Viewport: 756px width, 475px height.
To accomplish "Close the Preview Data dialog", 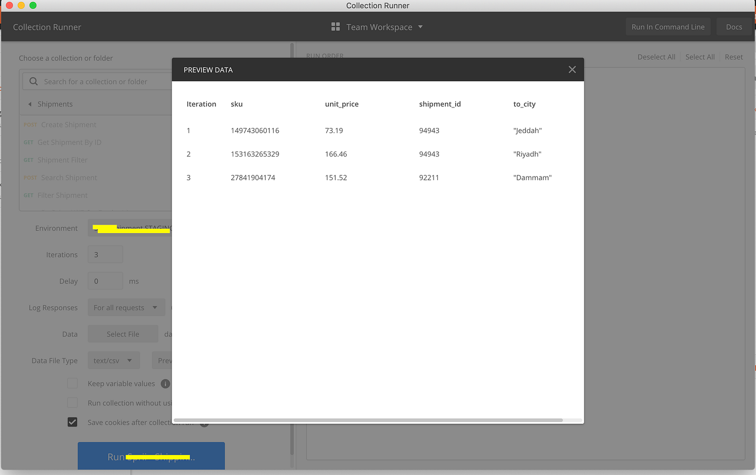I will [572, 69].
